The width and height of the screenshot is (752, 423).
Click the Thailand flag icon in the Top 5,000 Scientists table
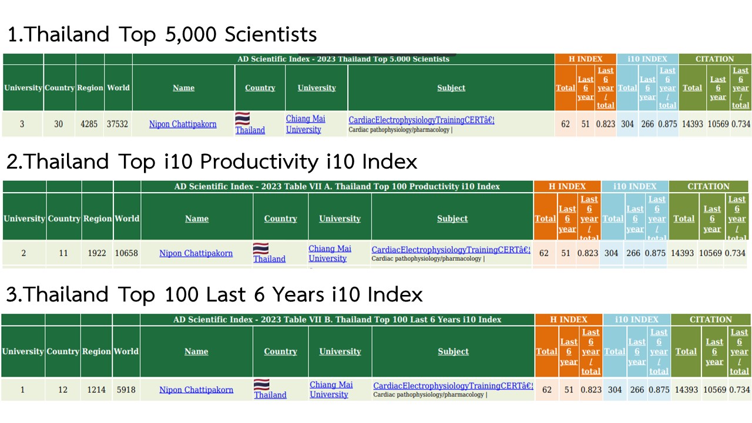click(x=242, y=118)
